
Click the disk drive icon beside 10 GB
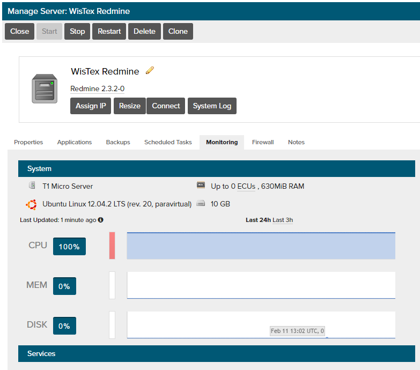point(201,203)
